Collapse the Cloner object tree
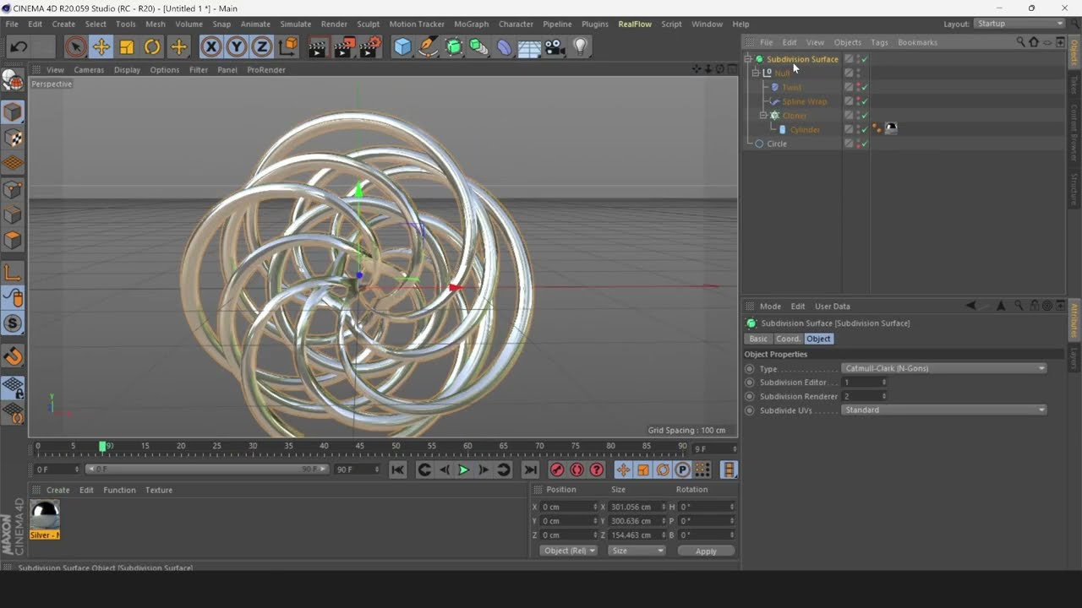This screenshot has height=608, width=1082. (762, 115)
